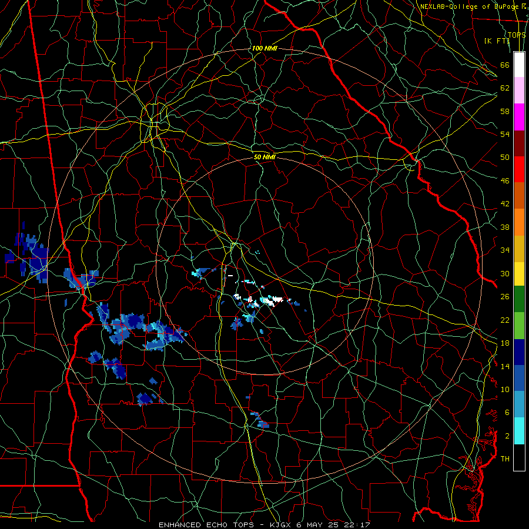This screenshot has height=529, width=529.
Task: Select the dark green legend band
Action: (519, 299)
